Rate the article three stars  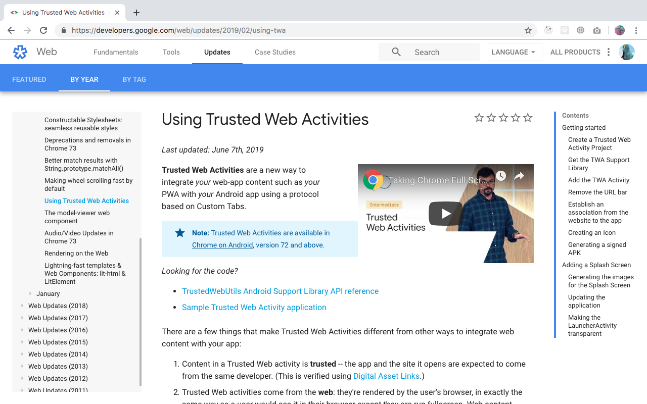tap(503, 118)
